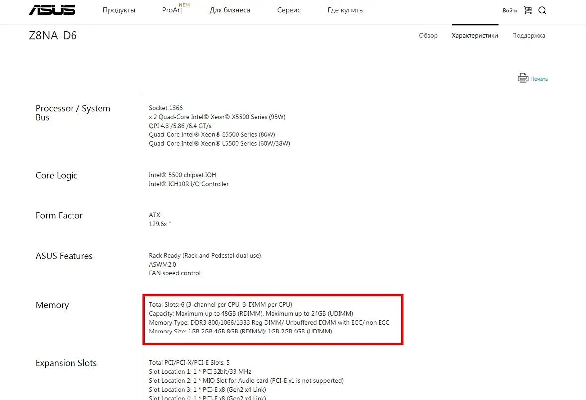Click the ASWM2.0 feature text
Screen dimensions: 586x400
[162, 265]
